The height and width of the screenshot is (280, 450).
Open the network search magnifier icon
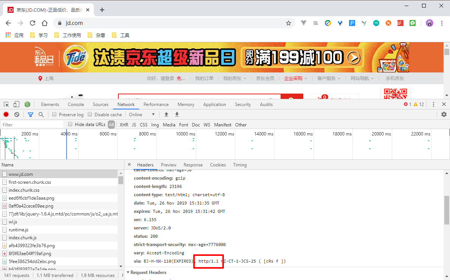pyautogui.click(x=41, y=114)
